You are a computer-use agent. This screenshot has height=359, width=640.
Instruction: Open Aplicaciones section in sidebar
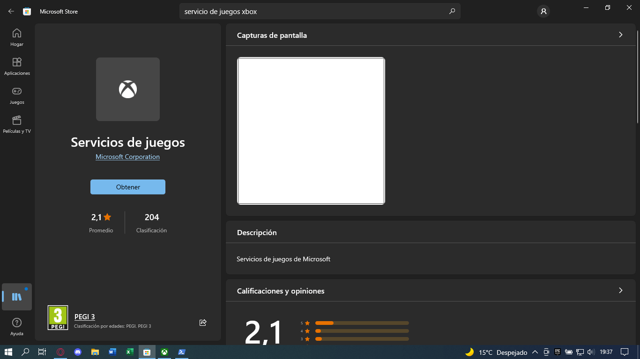pos(17,66)
